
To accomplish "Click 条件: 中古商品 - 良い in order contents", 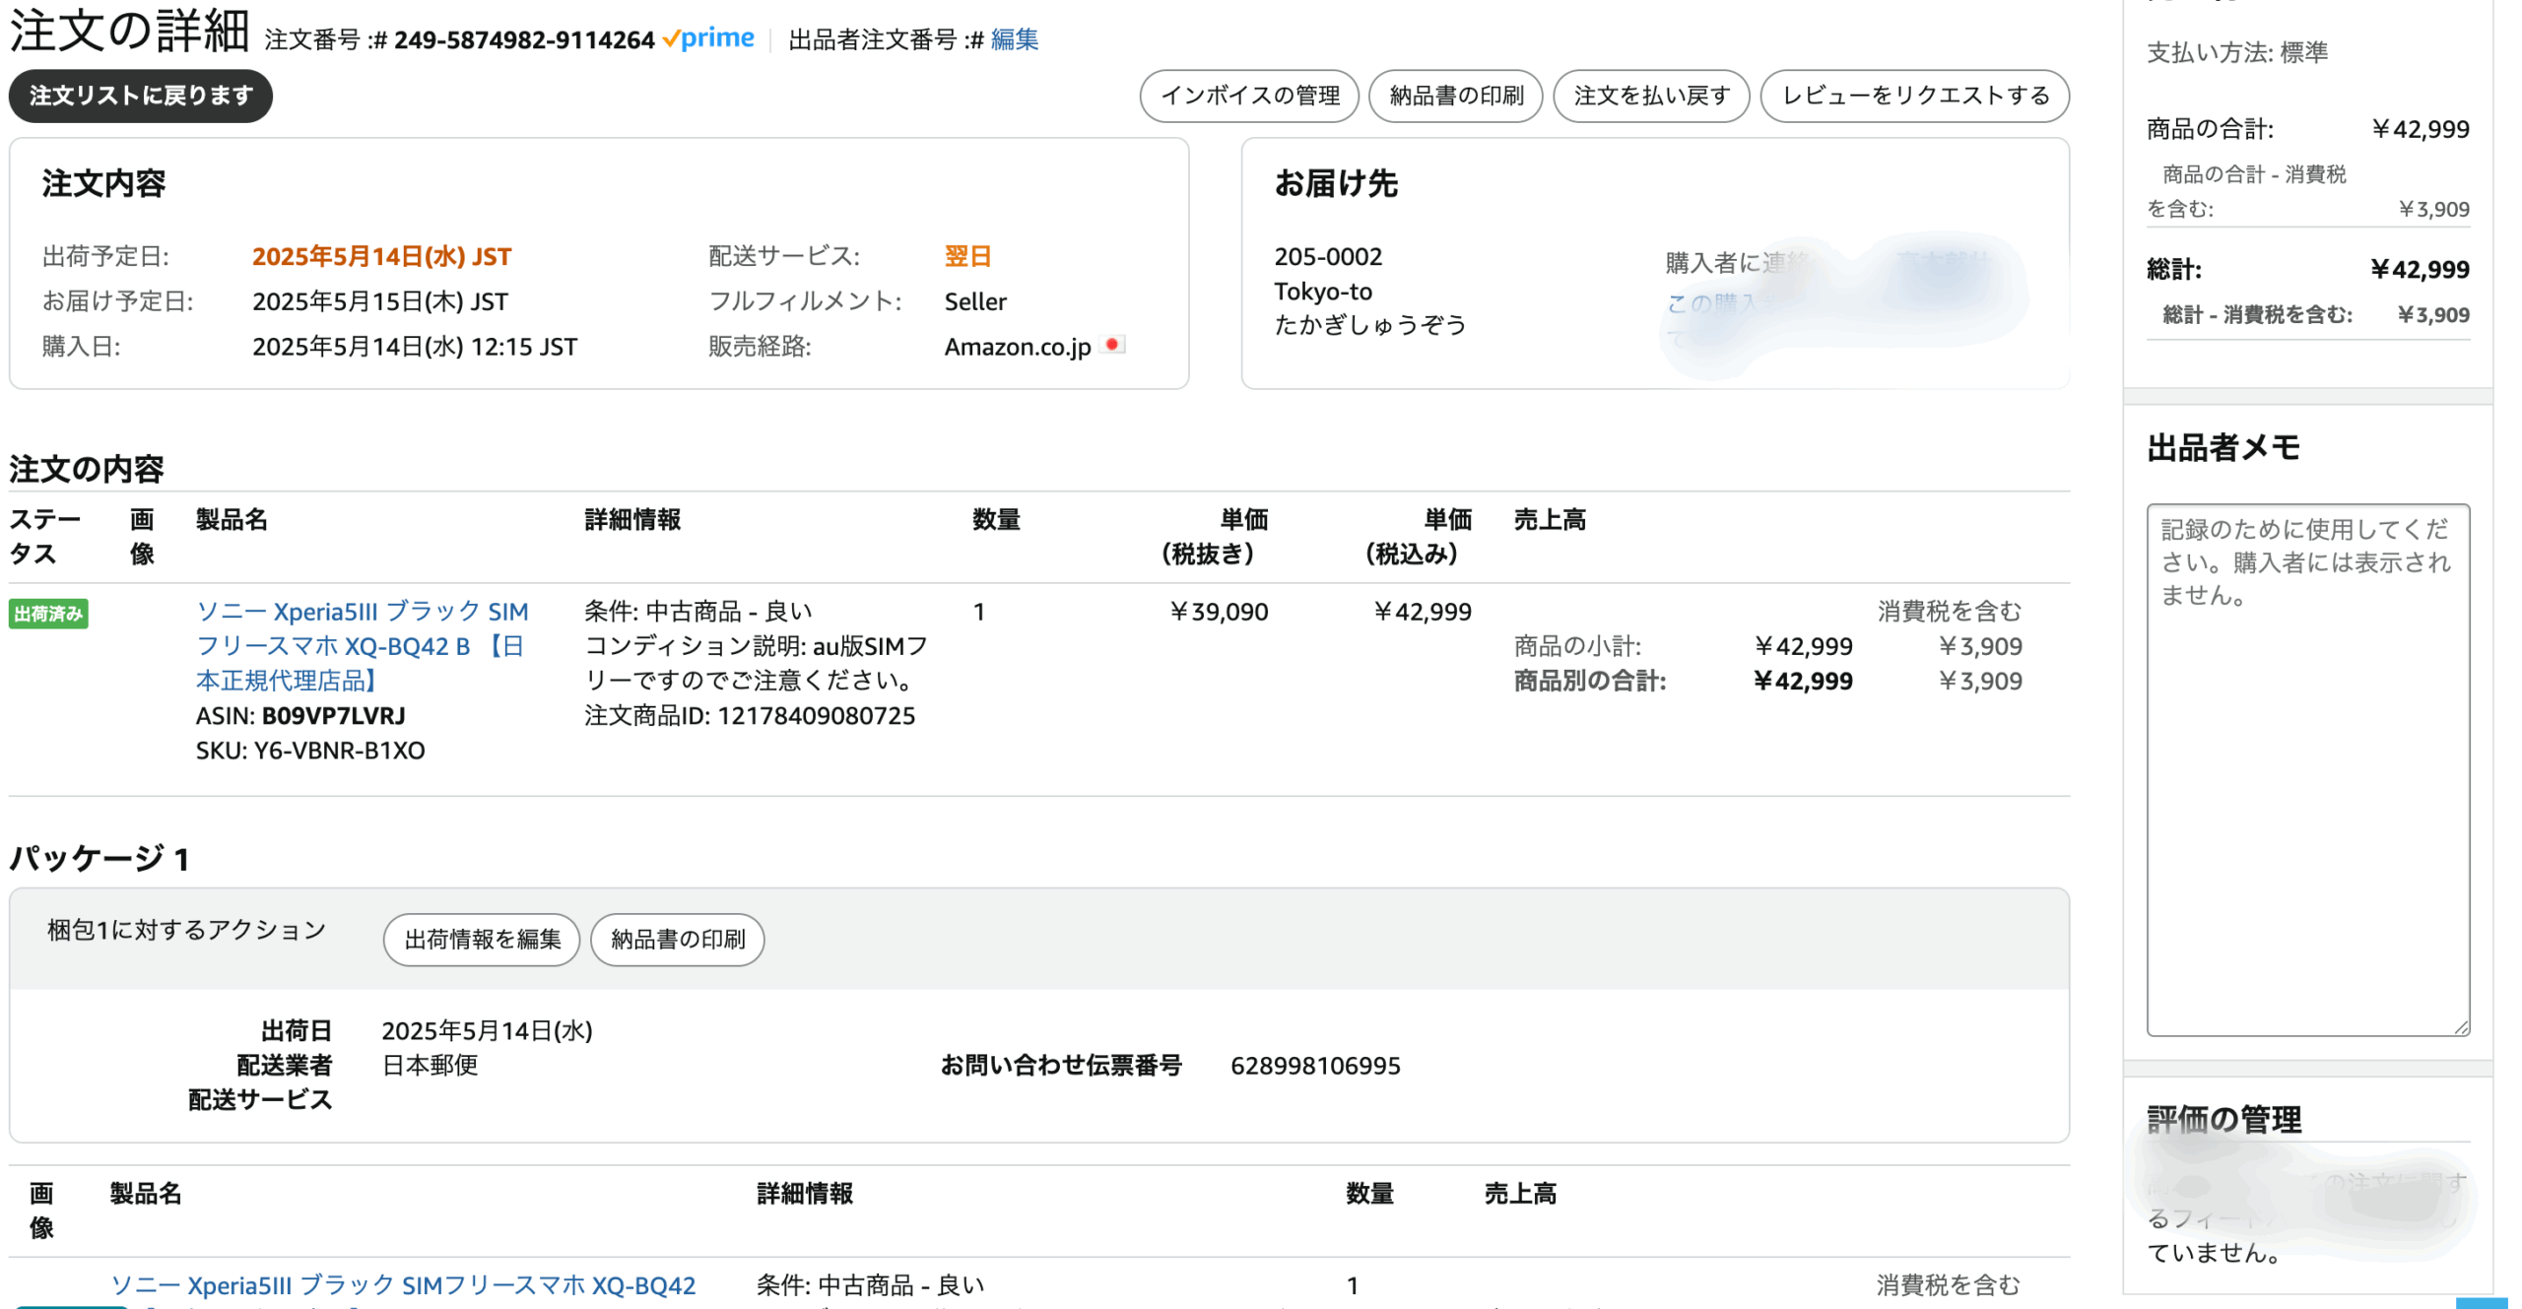I will tap(698, 612).
